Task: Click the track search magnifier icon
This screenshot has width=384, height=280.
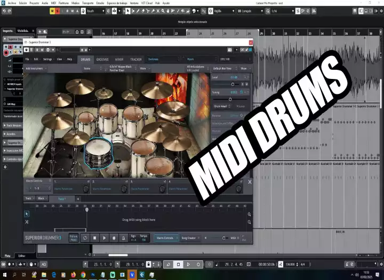Action: [89, 32]
